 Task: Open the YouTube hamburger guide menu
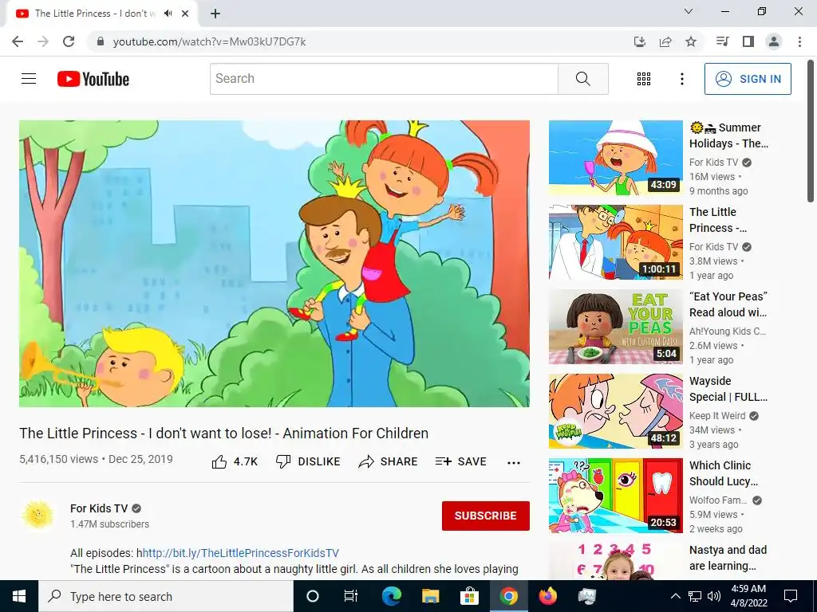pyautogui.click(x=29, y=79)
